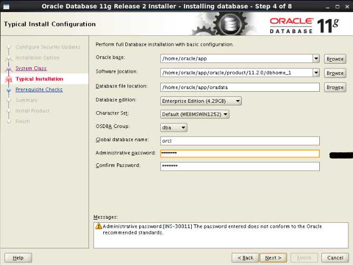Browse for Oracle base directory
The height and width of the screenshot is (265, 353).
tap(335, 59)
